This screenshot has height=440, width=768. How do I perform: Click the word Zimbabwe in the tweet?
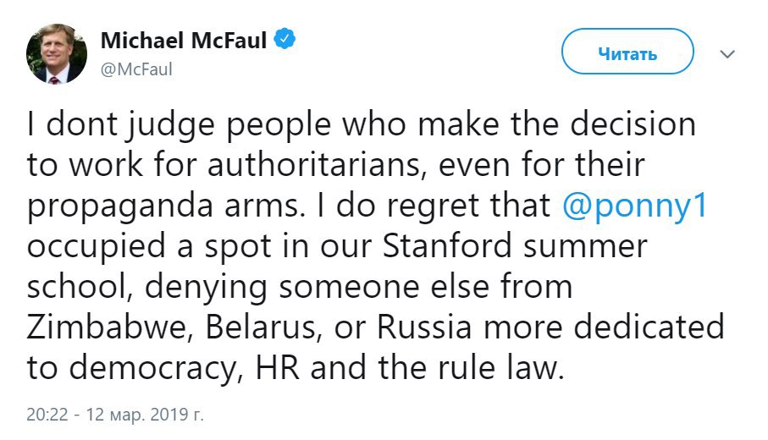pyautogui.click(x=107, y=327)
